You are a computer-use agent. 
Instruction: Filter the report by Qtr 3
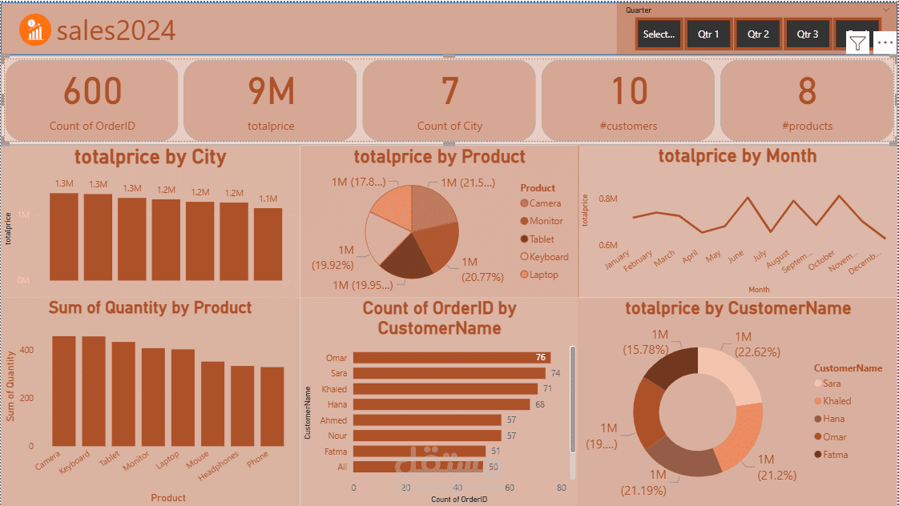(x=808, y=34)
